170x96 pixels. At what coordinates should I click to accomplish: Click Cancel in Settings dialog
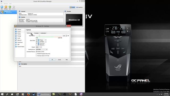pyautogui.click(x=59, y=60)
